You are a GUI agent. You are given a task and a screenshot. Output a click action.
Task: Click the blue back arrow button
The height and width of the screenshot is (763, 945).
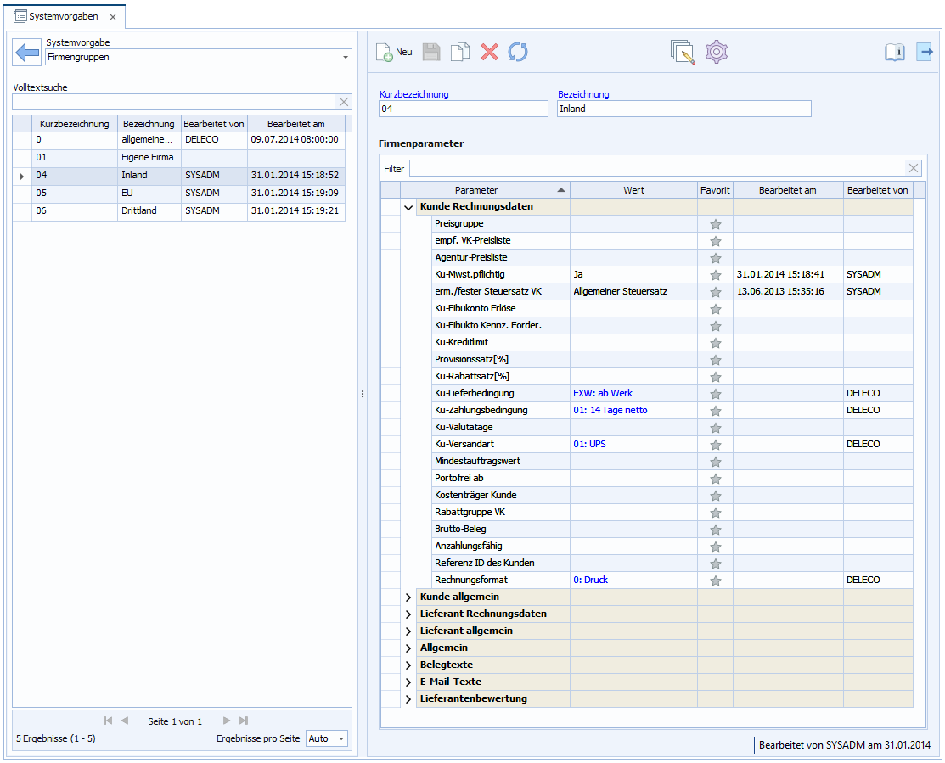coord(27,53)
